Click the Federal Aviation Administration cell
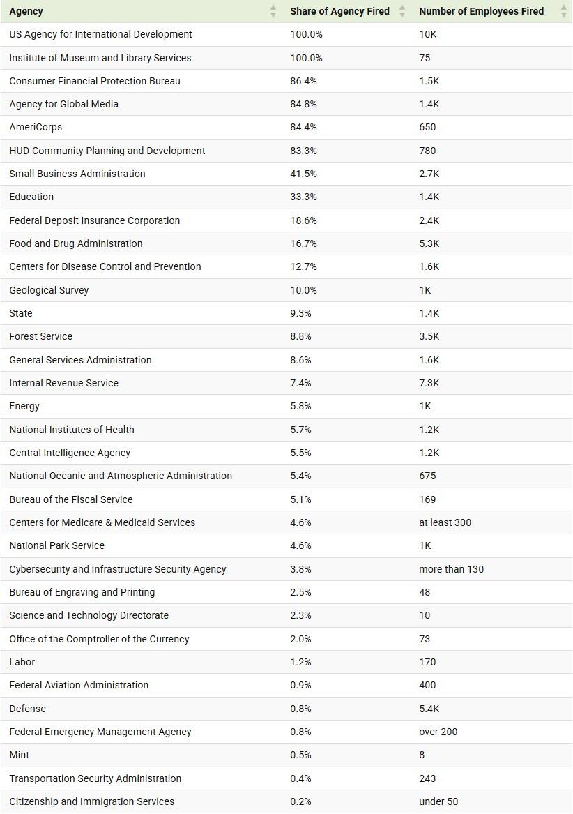Viewport: 573px width, 814px height. point(79,685)
